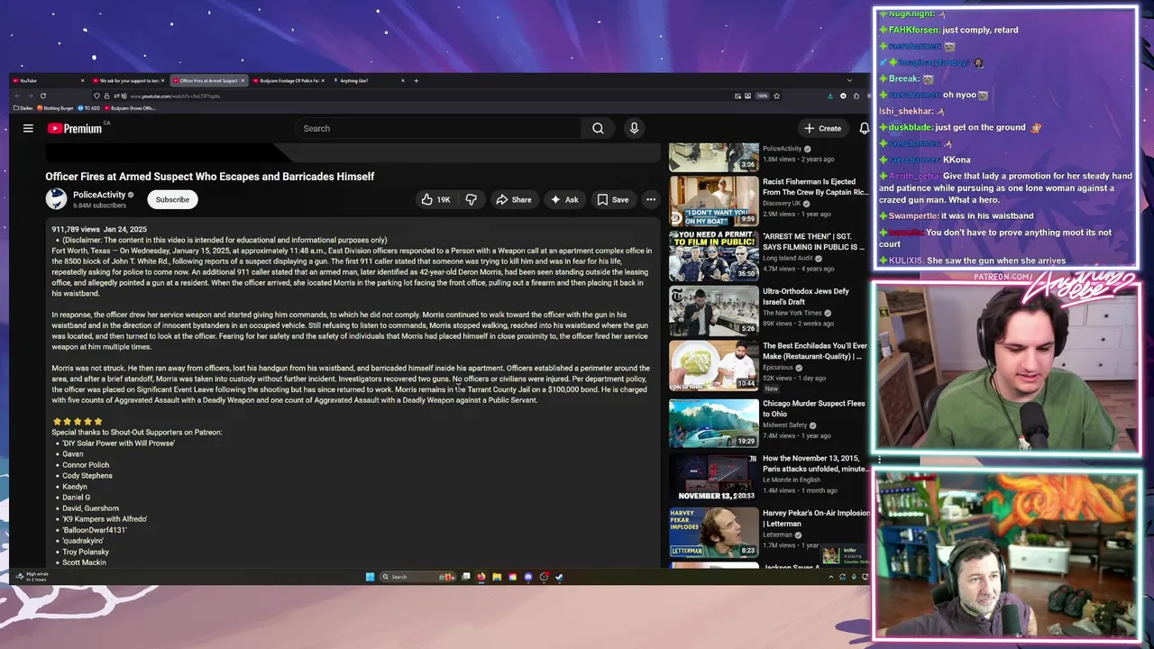Open Firefox from the taskbar
This screenshot has height=649, width=1154.
(x=481, y=577)
